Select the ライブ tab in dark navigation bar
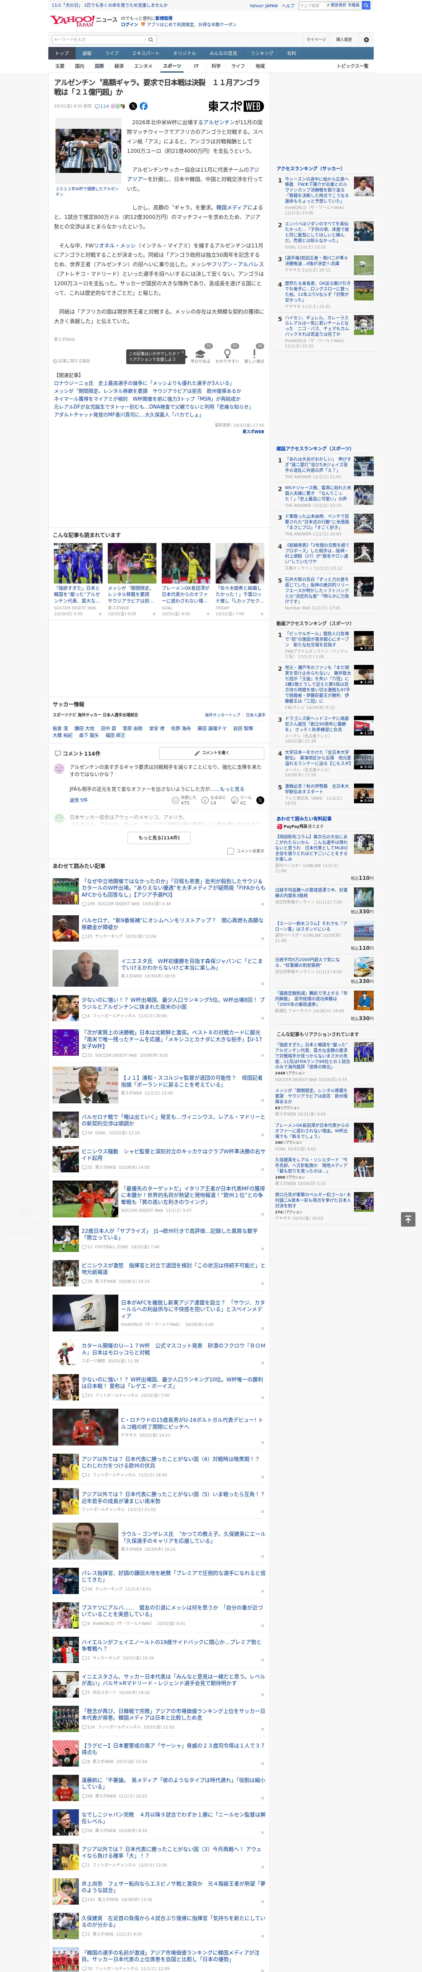Screen dimensions: 422x1972 pos(112,54)
